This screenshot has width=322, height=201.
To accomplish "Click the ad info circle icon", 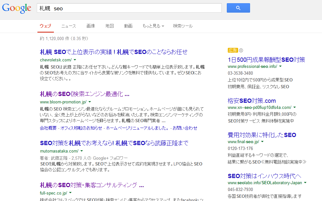I will (x=241, y=50).
